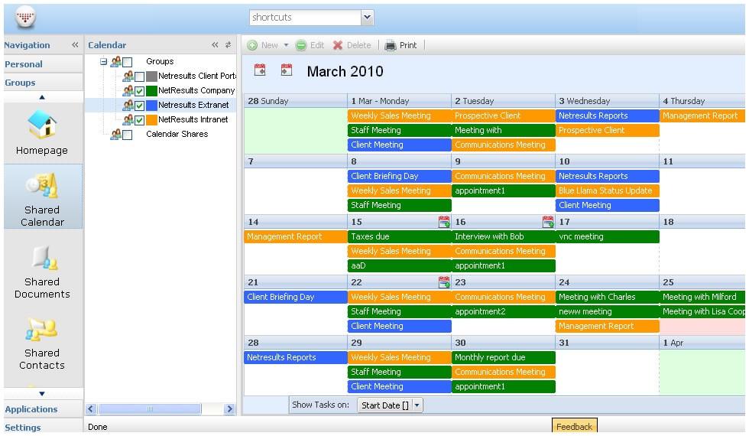Open Meeting with Milford event
749x436 pixels.
point(702,297)
